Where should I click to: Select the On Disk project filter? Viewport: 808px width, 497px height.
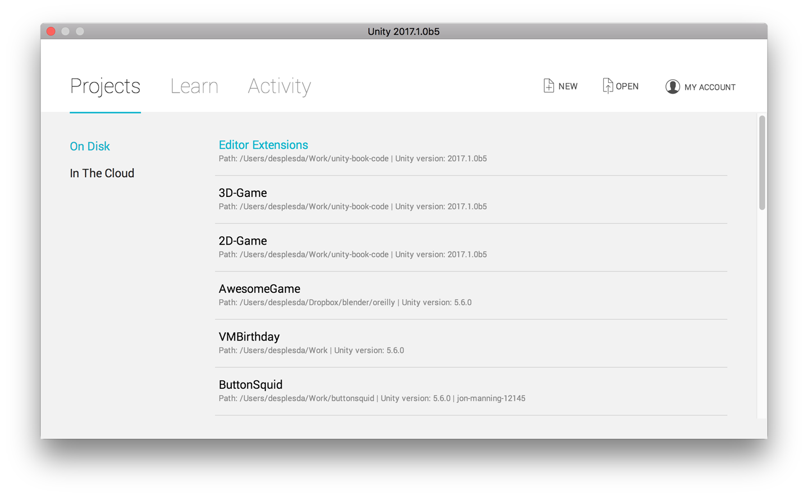pos(90,146)
